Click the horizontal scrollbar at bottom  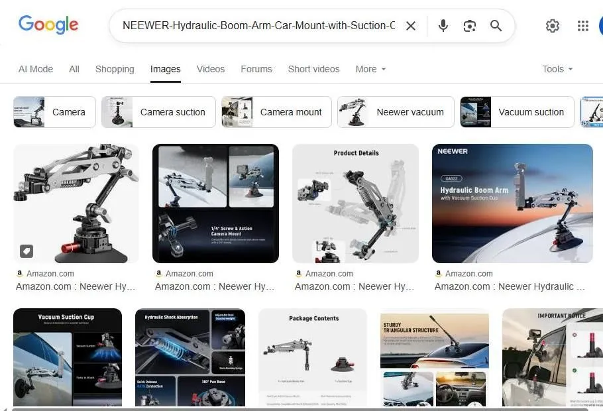(300, 410)
